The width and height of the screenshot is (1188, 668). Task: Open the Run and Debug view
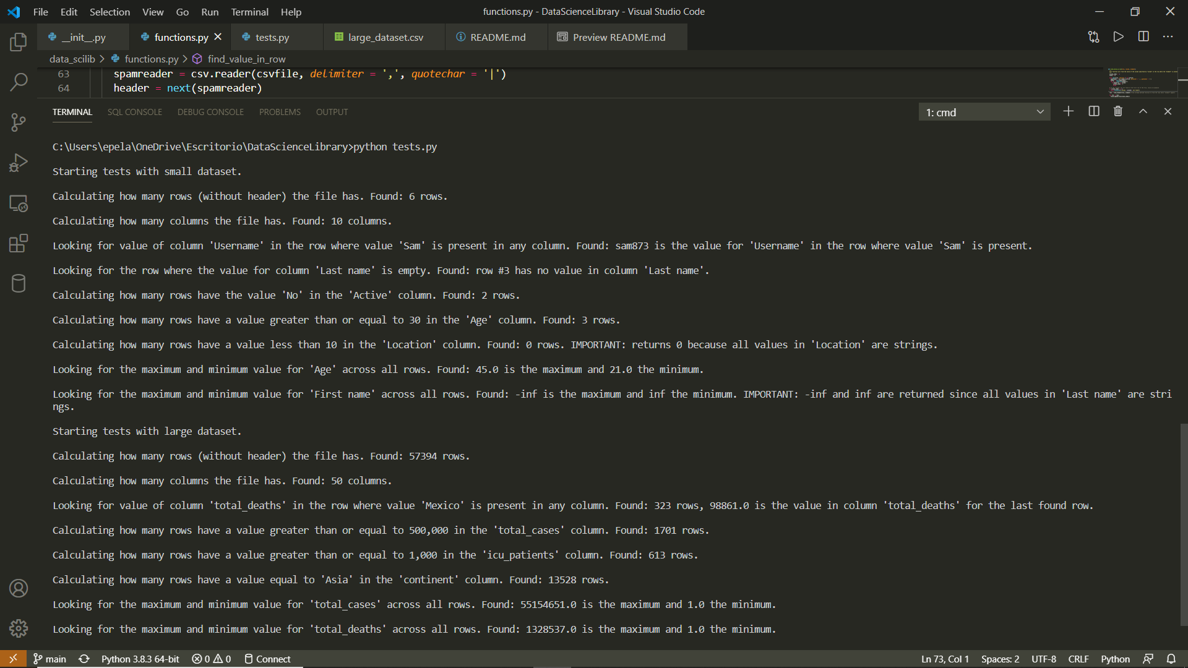(x=19, y=163)
